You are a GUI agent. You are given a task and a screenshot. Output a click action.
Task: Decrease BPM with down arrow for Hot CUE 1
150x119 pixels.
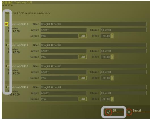[112, 37]
